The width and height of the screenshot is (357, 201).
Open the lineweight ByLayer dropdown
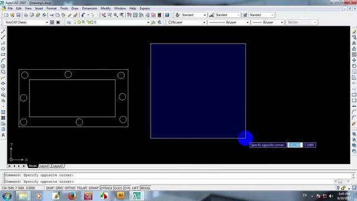pos(282,22)
